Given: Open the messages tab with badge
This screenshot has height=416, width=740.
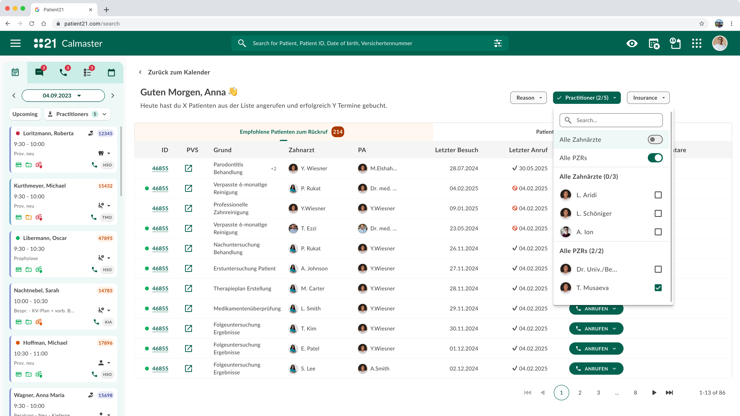Looking at the screenshot, I should (39, 72).
